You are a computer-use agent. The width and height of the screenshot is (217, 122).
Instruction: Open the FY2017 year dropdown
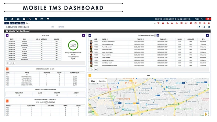199,19
